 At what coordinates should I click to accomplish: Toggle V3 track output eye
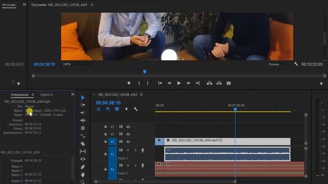pos(128,127)
